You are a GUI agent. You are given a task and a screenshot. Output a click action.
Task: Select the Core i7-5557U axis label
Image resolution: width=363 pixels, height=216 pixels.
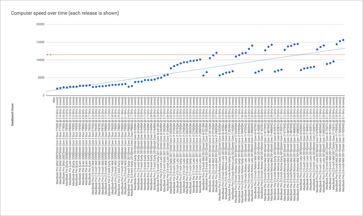click(x=282, y=148)
